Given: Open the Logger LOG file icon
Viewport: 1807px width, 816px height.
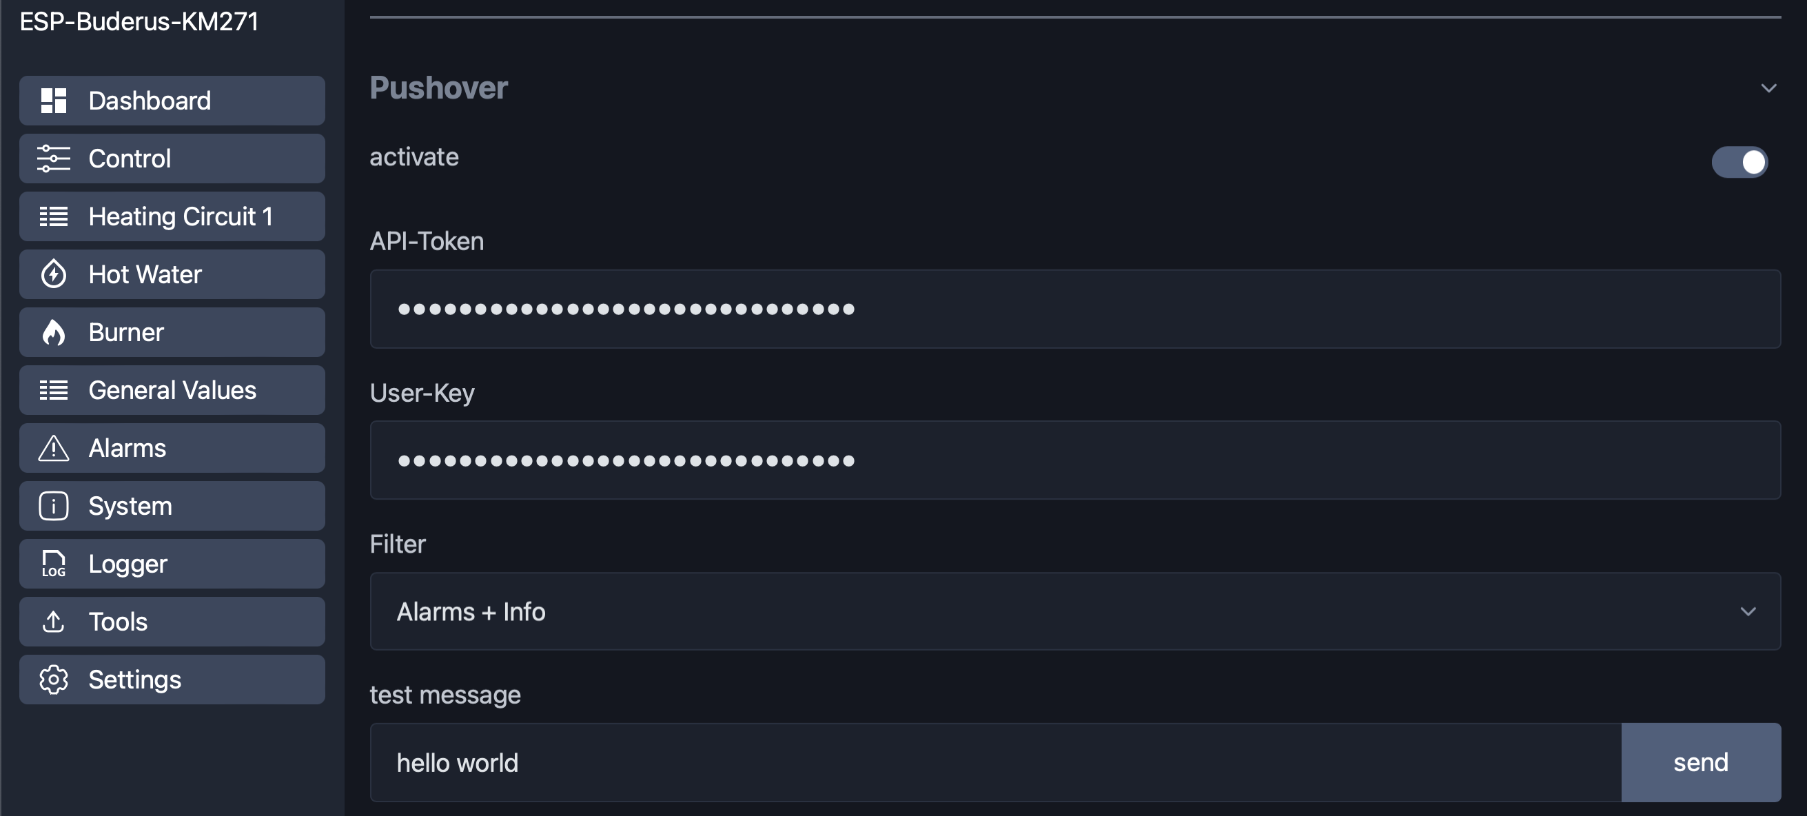Looking at the screenshot, I should 53,564.
